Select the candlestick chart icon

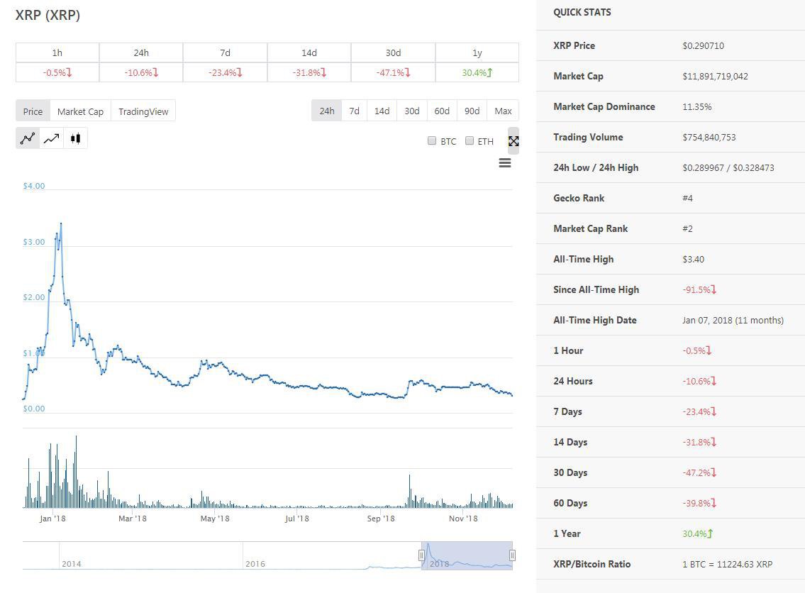click(75, 138)
